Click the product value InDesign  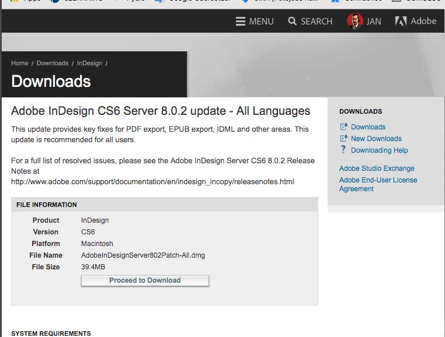pyautogui.click(x=95, y=220)
